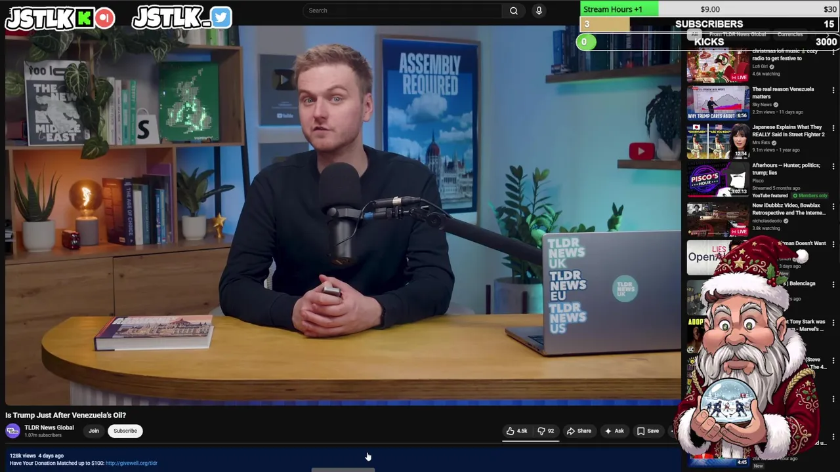Open Sky News Venezuela video thumbnail
This screenshot has height=472, width=840.
pos(718,103)
